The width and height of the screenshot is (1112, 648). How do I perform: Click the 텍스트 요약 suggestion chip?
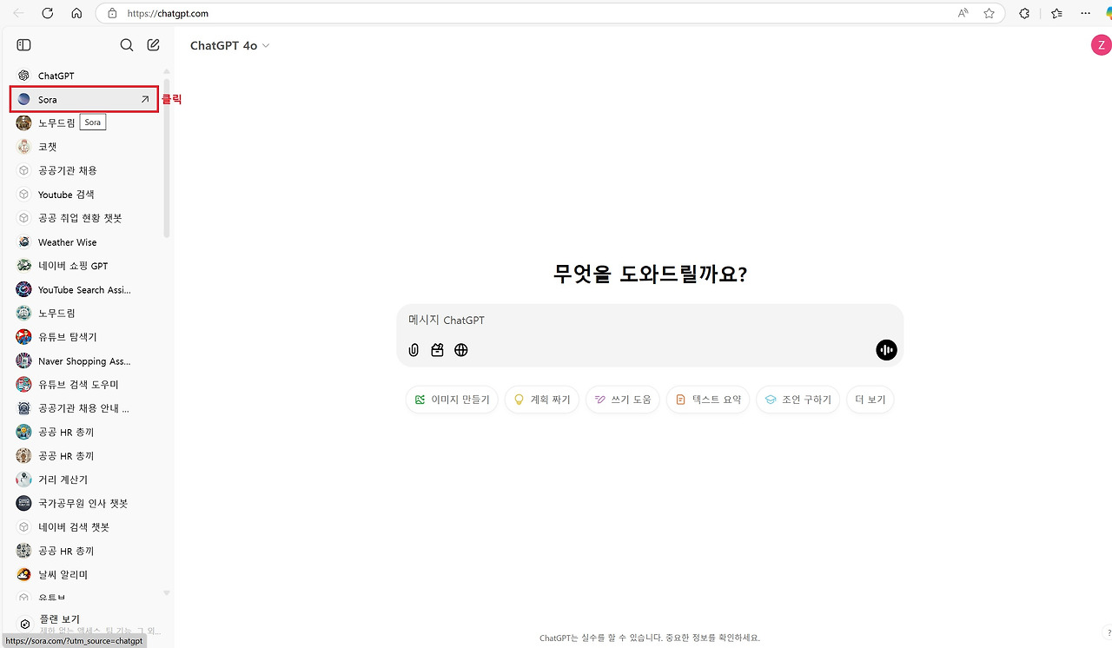pyautogui.click(x=708, y=400)
